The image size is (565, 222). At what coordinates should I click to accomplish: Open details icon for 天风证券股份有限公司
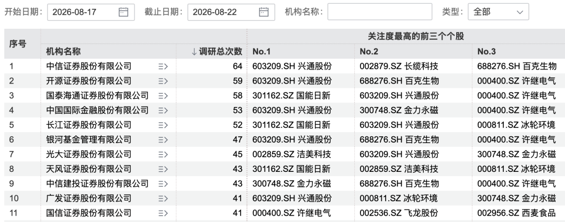[163, 169]
